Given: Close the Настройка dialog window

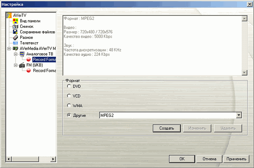Looking at the screenshot, I should [249, 4].
